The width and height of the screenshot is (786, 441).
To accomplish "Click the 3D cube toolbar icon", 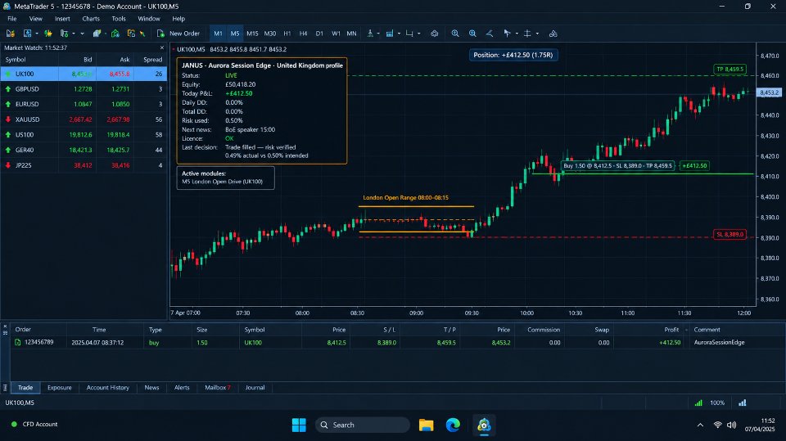I will tap(97, 34).
